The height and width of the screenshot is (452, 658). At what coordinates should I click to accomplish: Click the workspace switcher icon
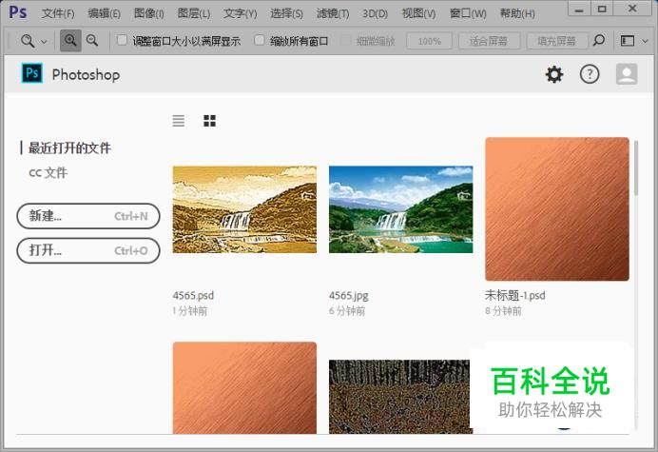628,41
